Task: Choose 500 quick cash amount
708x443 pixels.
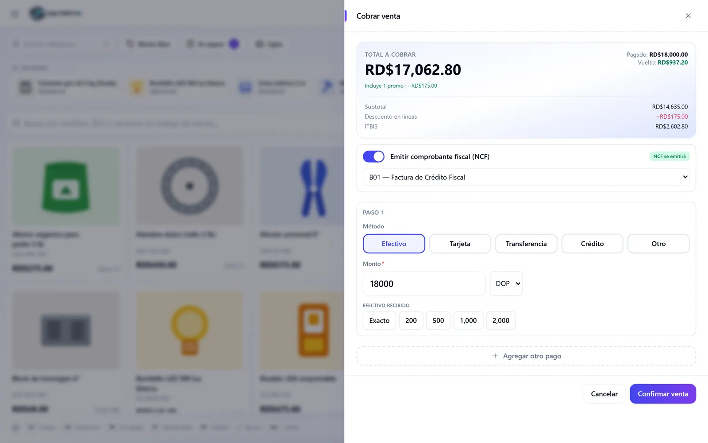Action: [438, 320]
